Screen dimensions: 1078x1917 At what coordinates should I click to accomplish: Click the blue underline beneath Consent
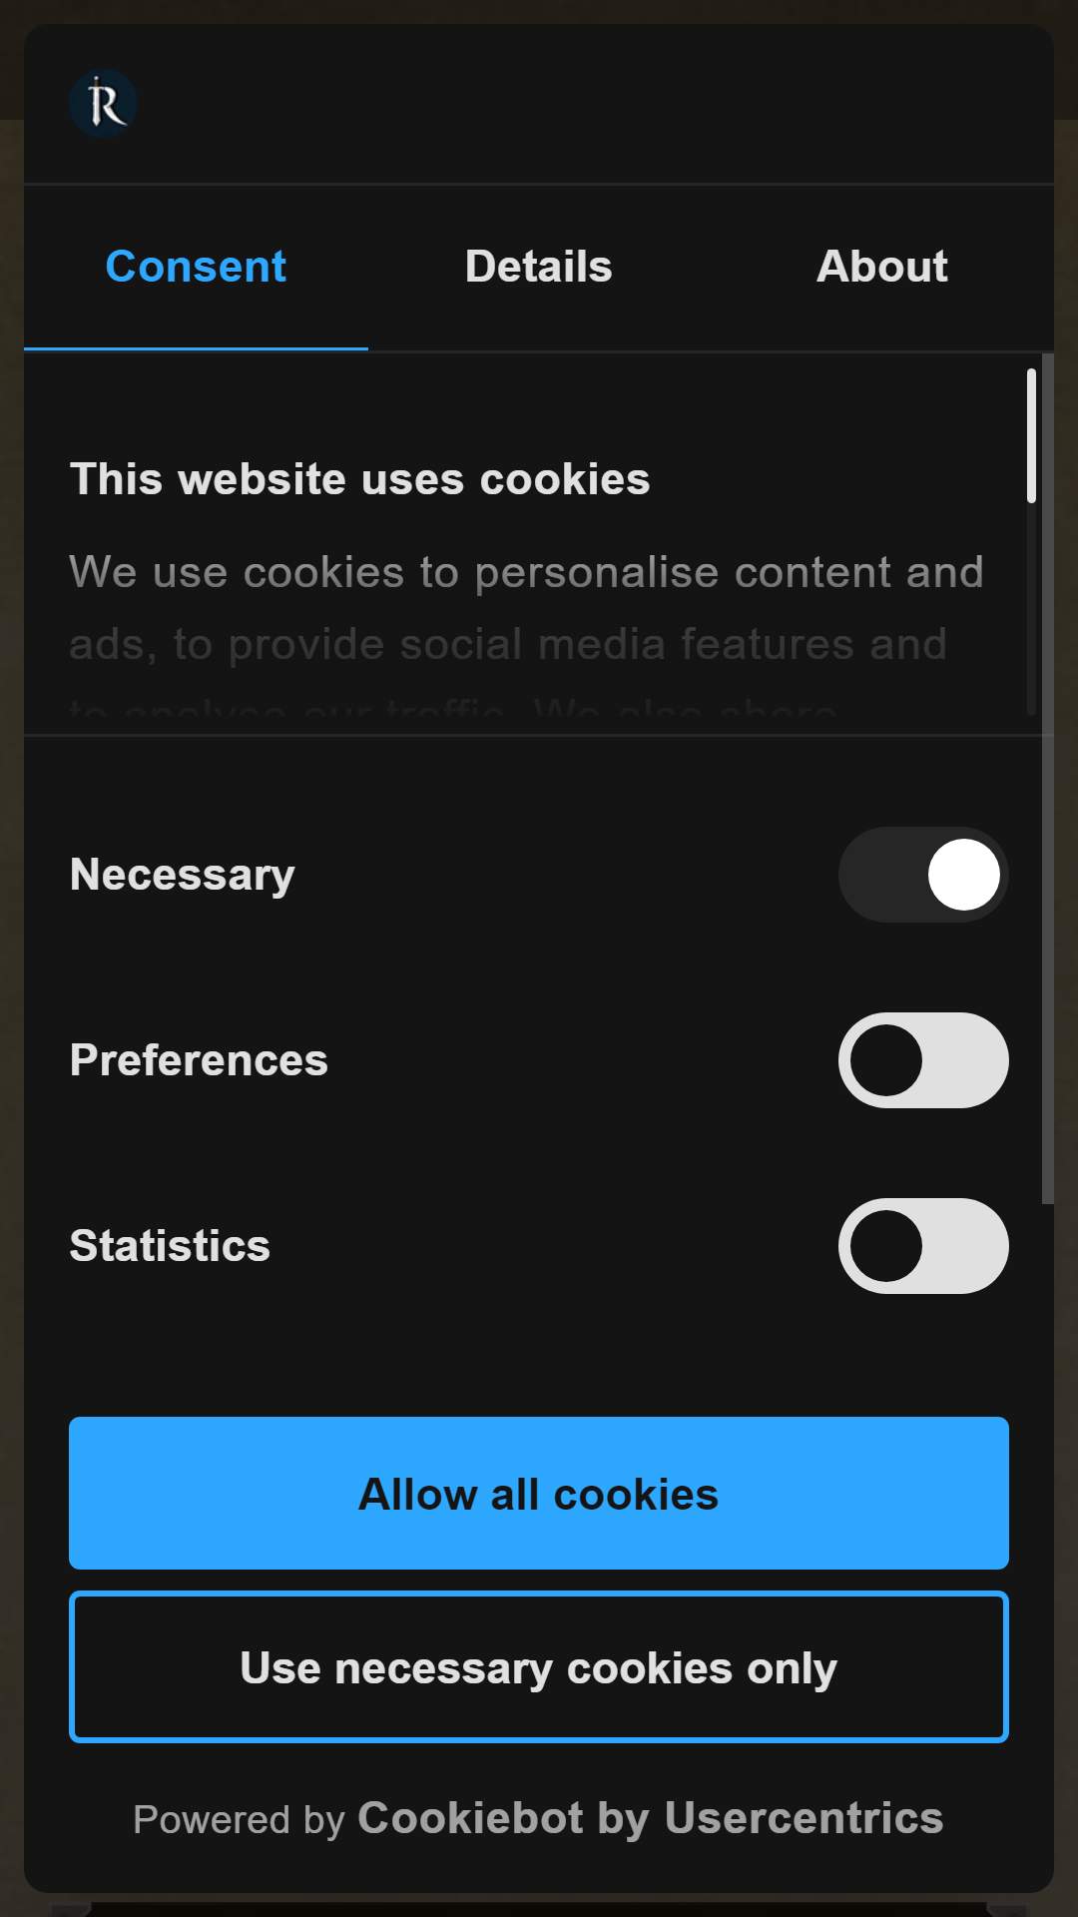point(196,348)
